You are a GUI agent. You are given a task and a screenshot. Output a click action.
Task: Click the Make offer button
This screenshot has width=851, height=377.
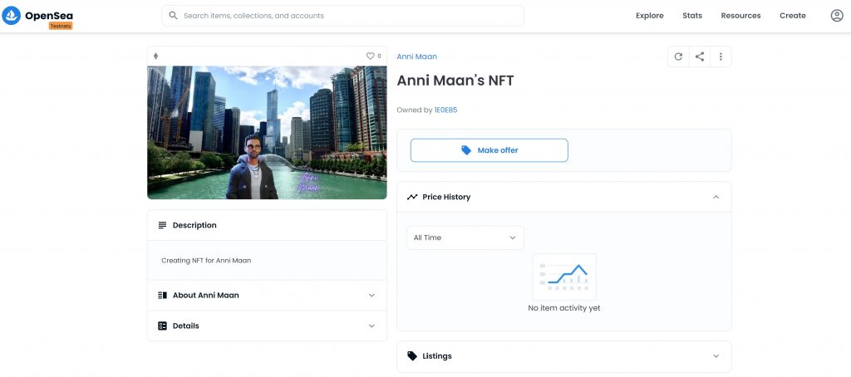tap(489, 150)
